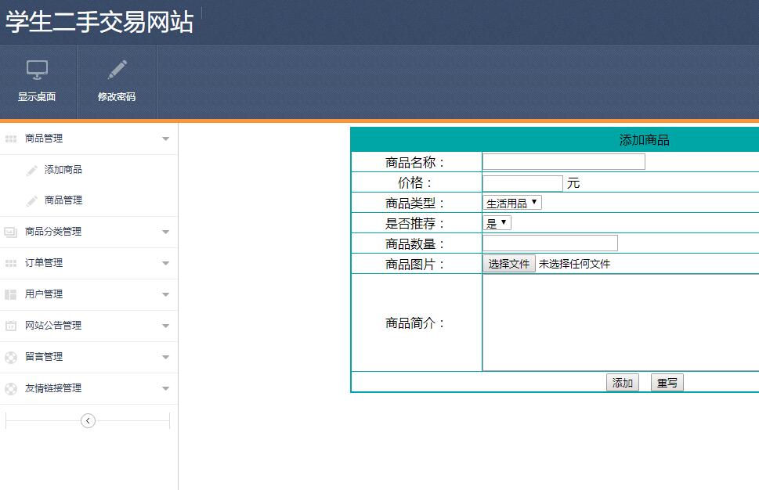Open 添加商品 in the sidebar
This screenshot has height=490, width=759.
[x=63, y=170]
